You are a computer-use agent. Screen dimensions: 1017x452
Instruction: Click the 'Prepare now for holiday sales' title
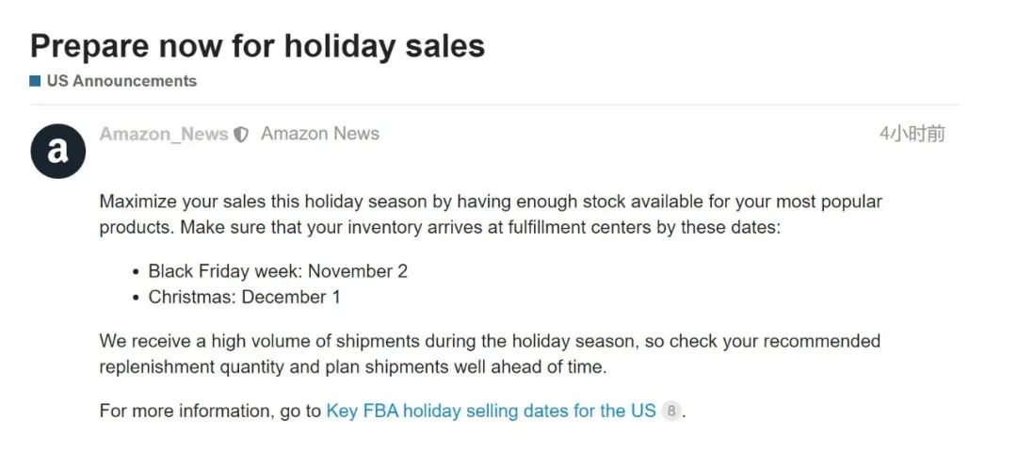coord(257,45)
